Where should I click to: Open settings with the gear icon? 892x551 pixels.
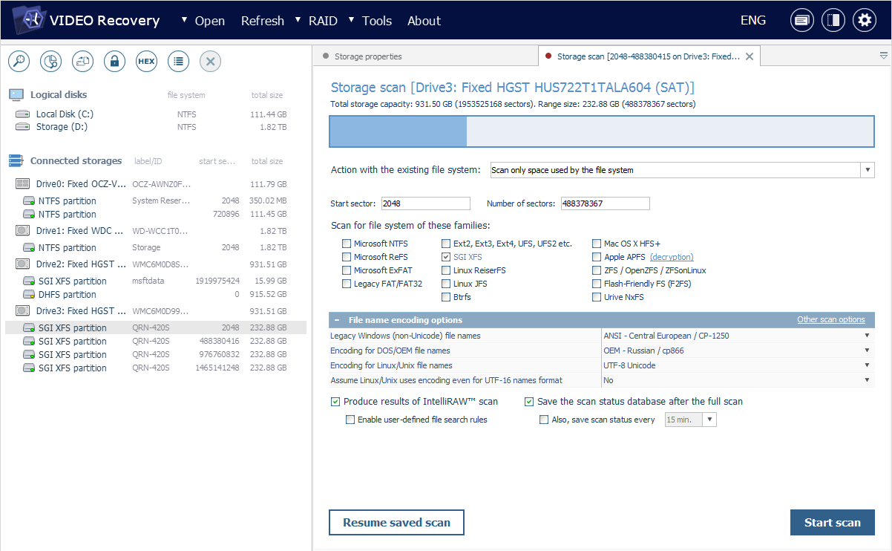(x=864, y=21)
